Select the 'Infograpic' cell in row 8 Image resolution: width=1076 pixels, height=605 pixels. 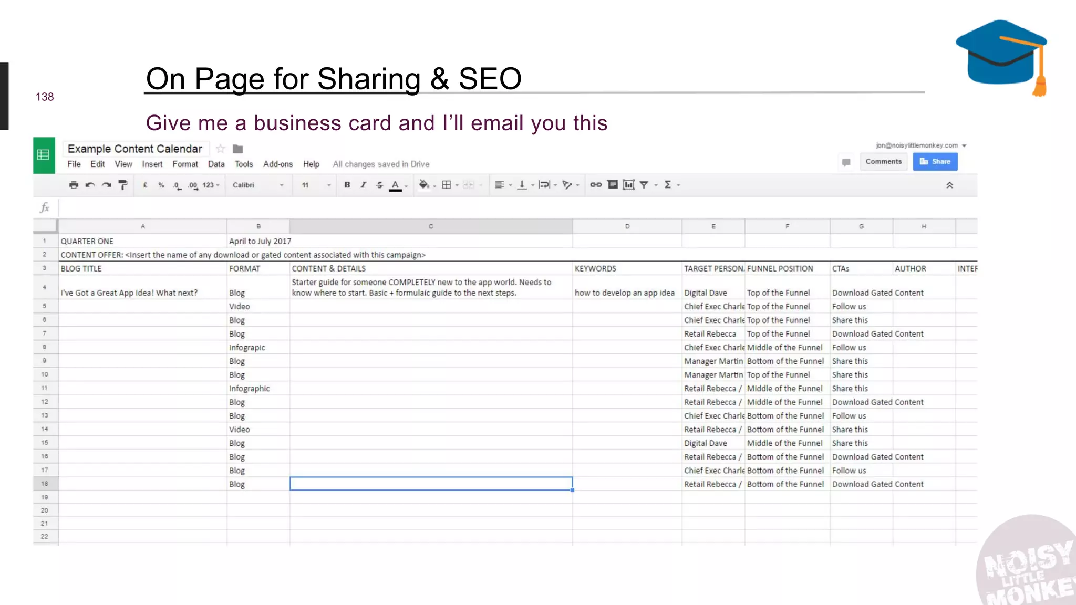click(258, 347)
